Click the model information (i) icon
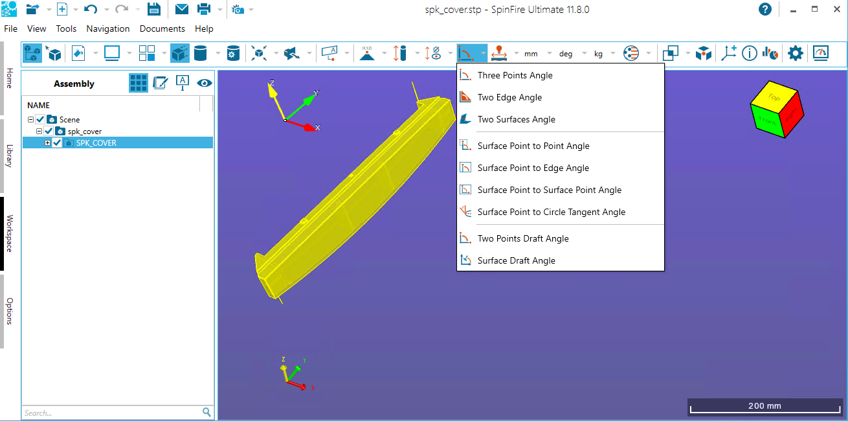 point(750,53)
